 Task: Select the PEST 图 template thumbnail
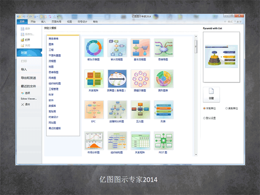click(163, 141)
